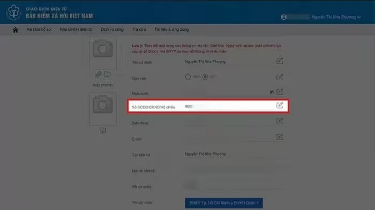Select the Nam gender radio button
The image size is (375, 210).
[x=188, y=77]
